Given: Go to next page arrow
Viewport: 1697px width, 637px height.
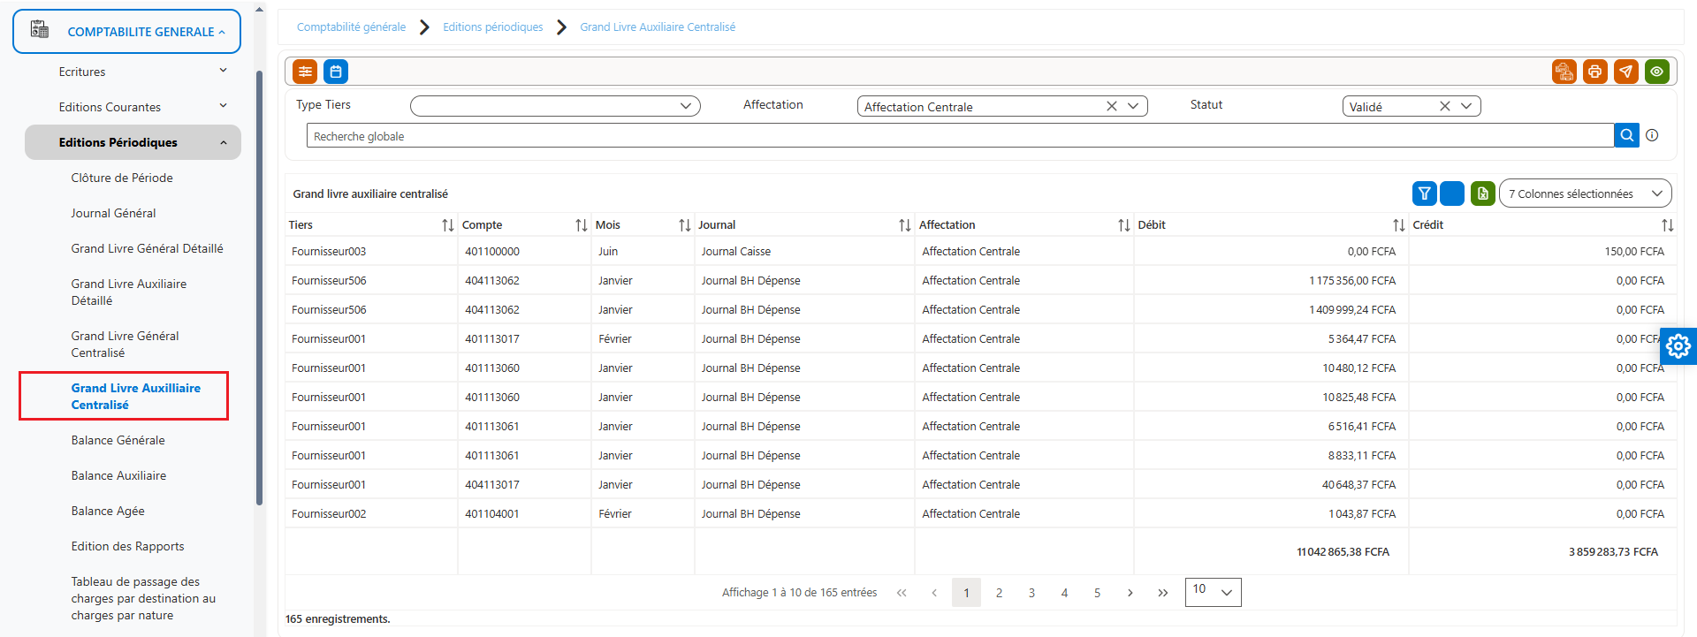Looking at the screenshot, I should click(x=1130, y=593).
